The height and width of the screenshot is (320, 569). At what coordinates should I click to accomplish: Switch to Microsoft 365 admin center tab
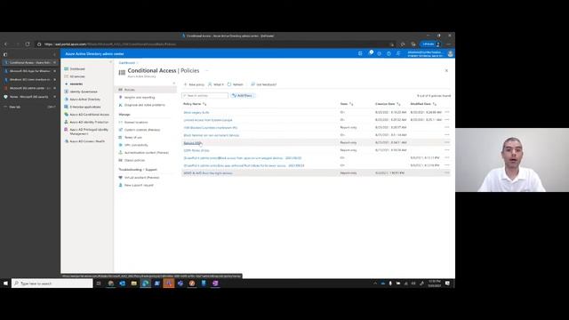pyautogui.click(x=29, y=88)
